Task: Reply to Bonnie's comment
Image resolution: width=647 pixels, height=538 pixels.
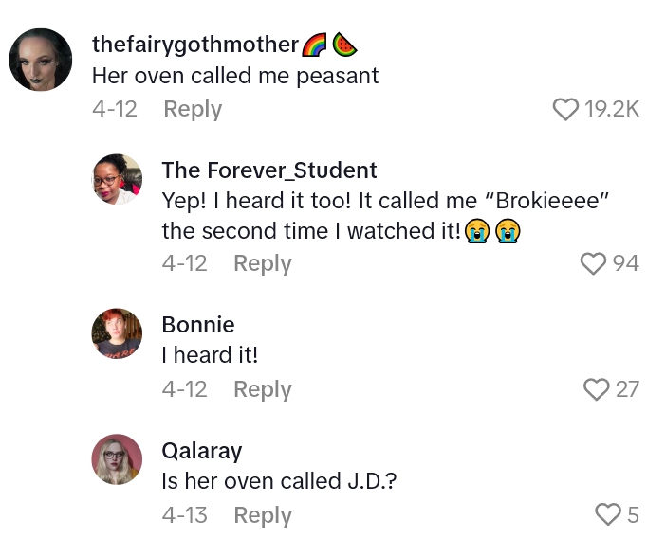Action: [263, 389]
